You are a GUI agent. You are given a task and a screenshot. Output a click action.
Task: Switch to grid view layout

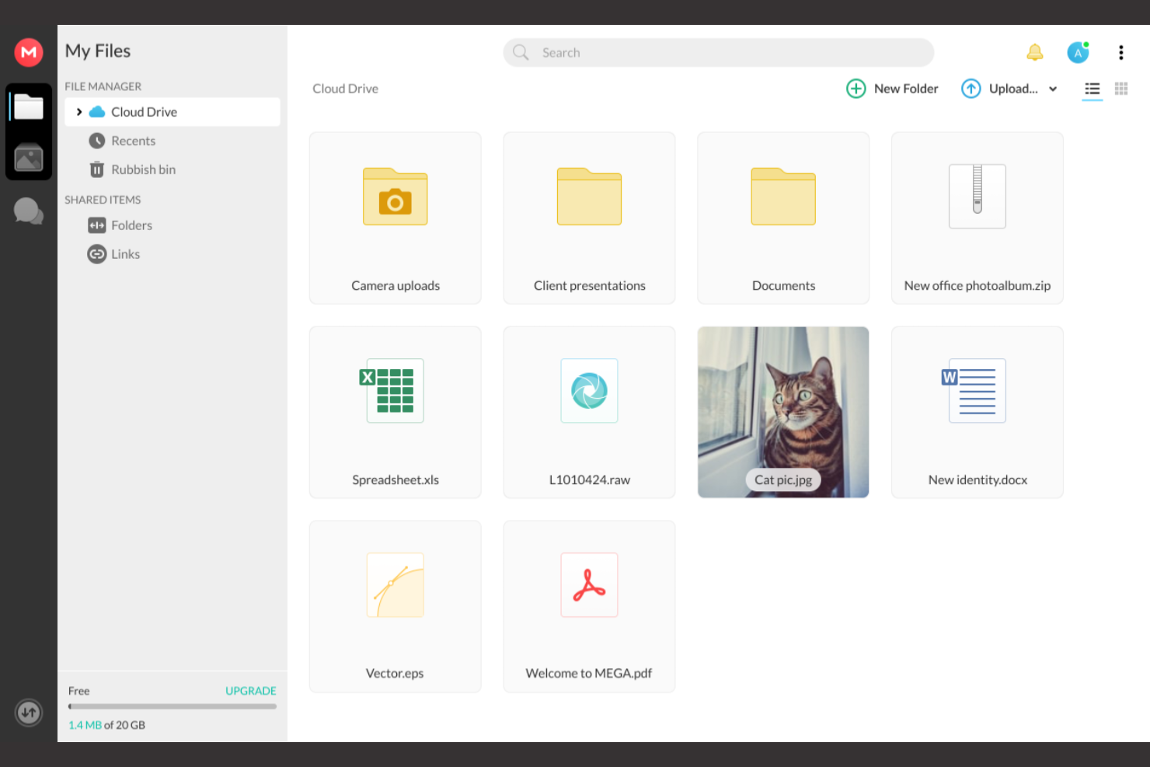click(x=1121, y=89)
